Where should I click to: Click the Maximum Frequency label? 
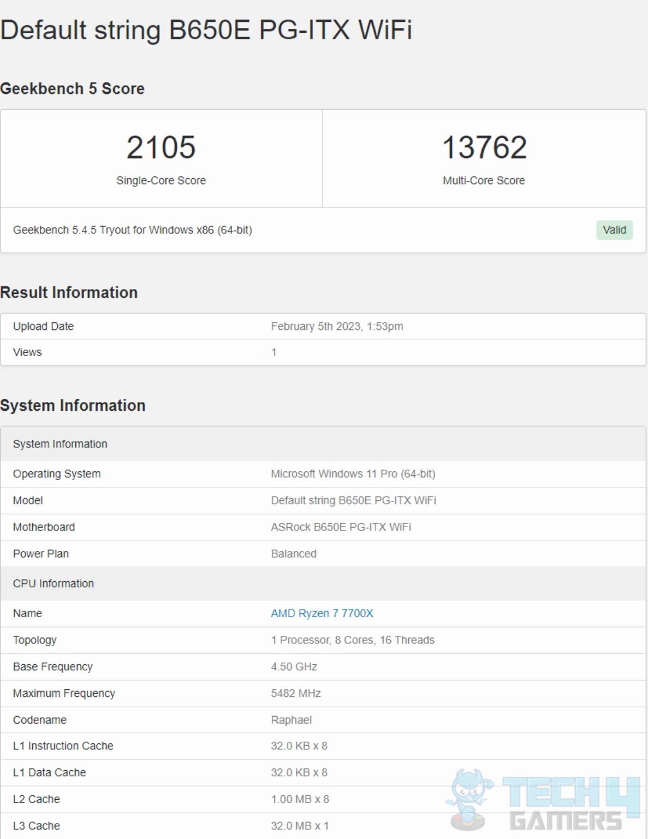[64, 693]
